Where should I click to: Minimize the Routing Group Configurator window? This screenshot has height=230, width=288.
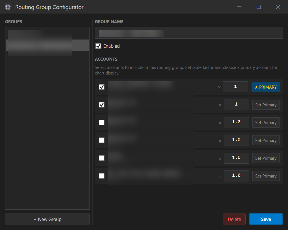239,7
